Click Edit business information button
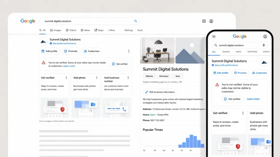 160,92
